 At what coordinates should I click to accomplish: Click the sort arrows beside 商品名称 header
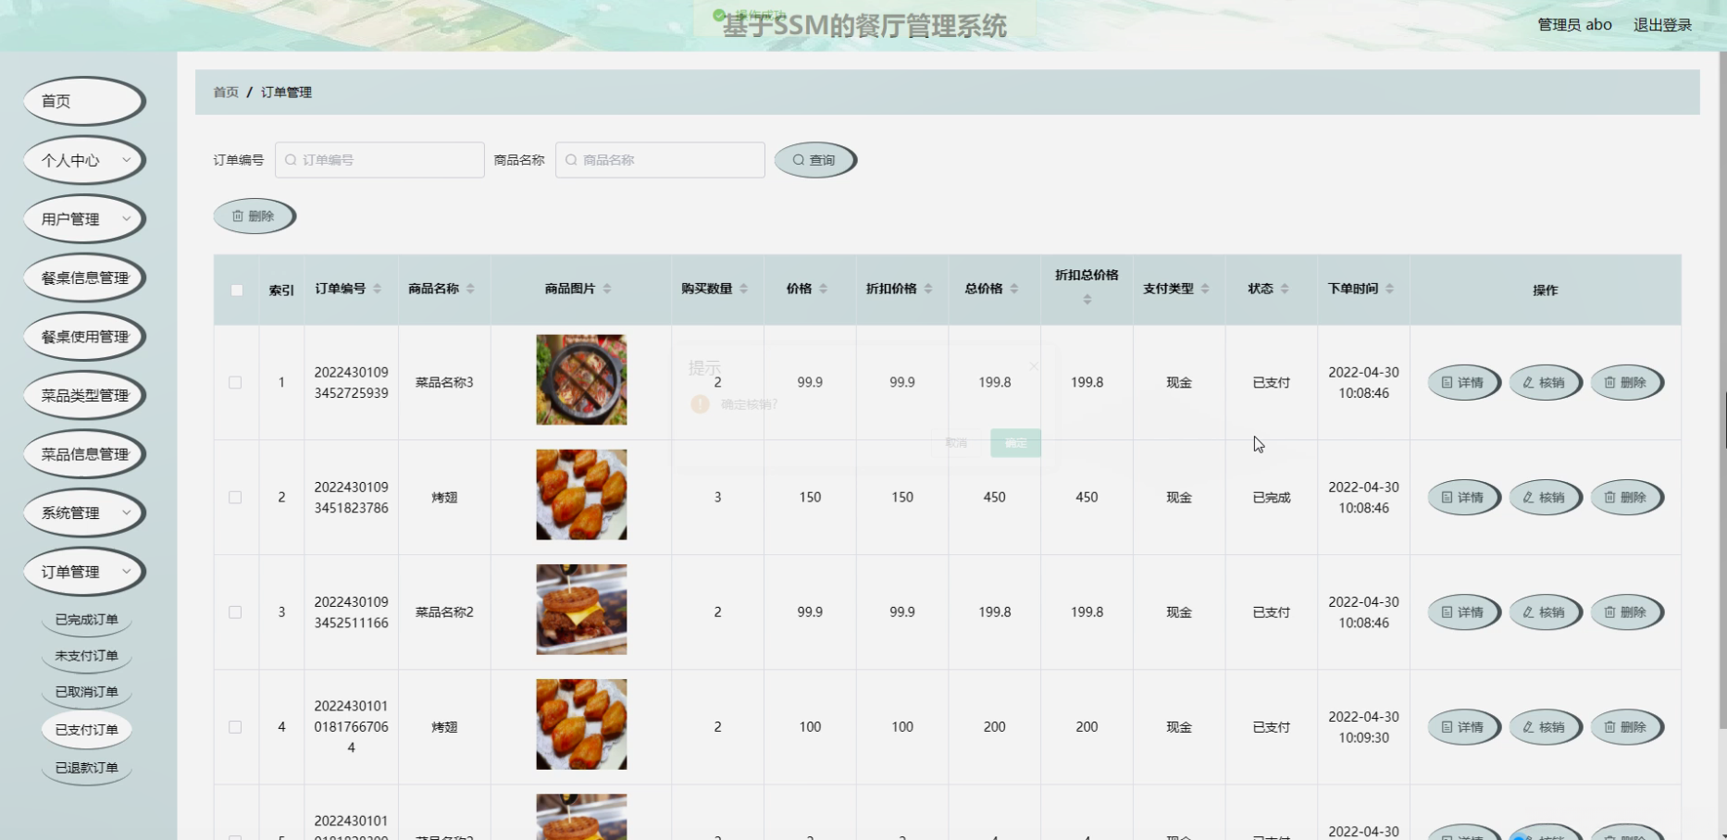pos(470,289)
